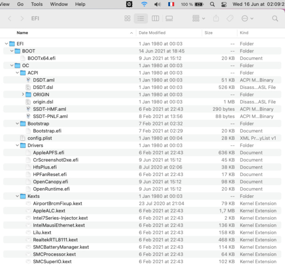This screenshot has width=285, height=265.
Task: Click the battery status icon
Action: click(199, 4)
